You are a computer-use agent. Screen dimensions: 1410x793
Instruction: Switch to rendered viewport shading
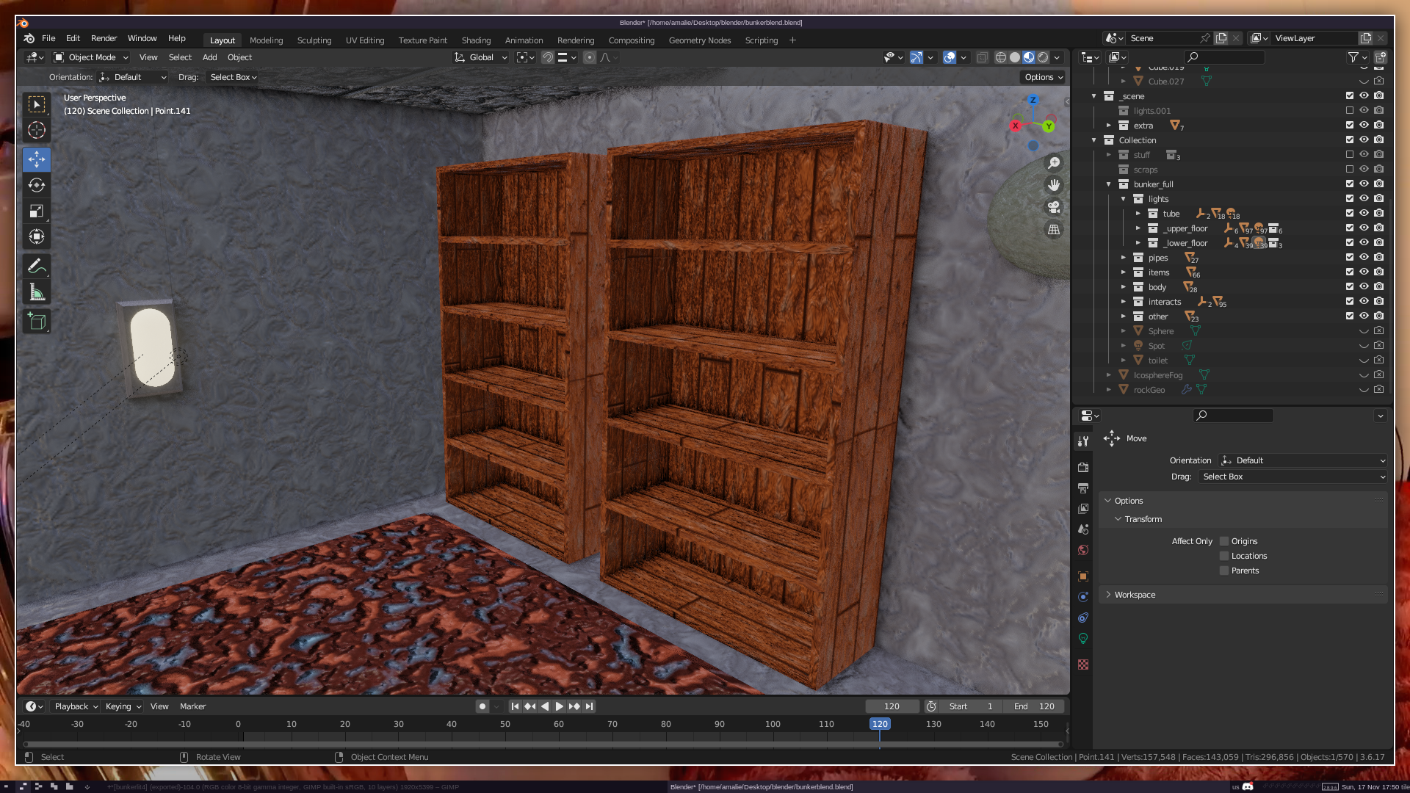click(x=1043, y=57)
